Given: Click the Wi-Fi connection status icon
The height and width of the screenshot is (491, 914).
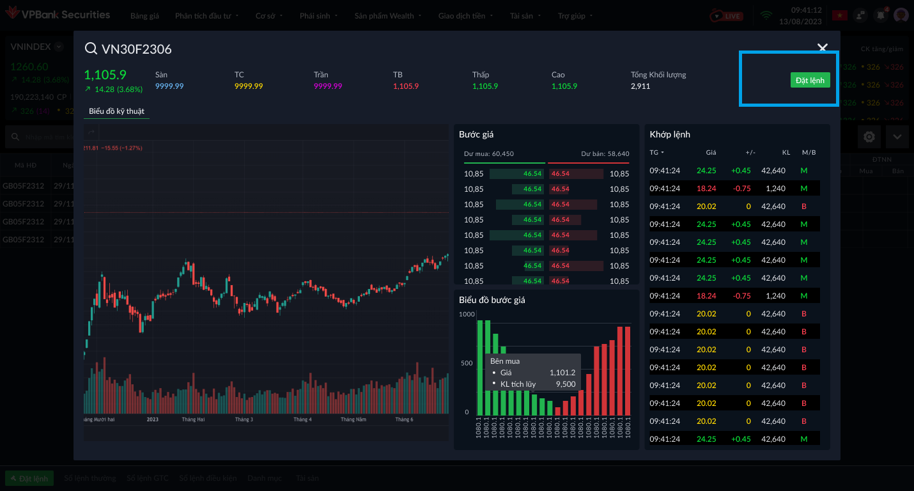Looking at the screenshot, I should point(766,15).
